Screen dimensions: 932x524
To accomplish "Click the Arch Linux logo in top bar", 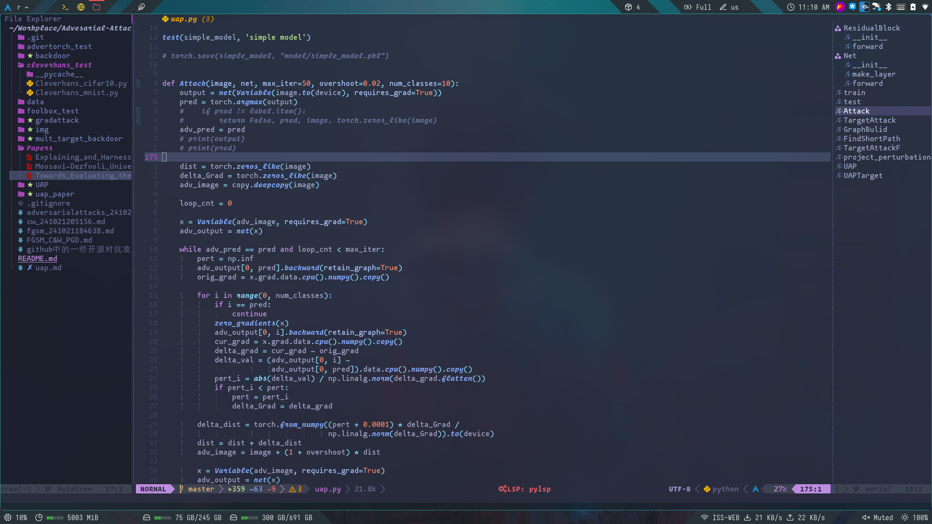I will click(8, 7).
